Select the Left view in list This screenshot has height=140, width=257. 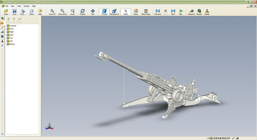[10, 41]
